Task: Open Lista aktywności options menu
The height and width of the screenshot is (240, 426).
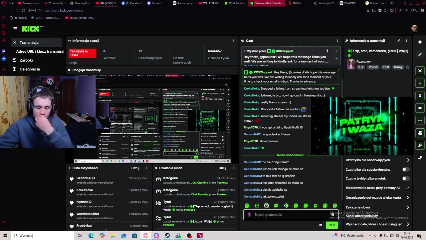Action: 146,168
